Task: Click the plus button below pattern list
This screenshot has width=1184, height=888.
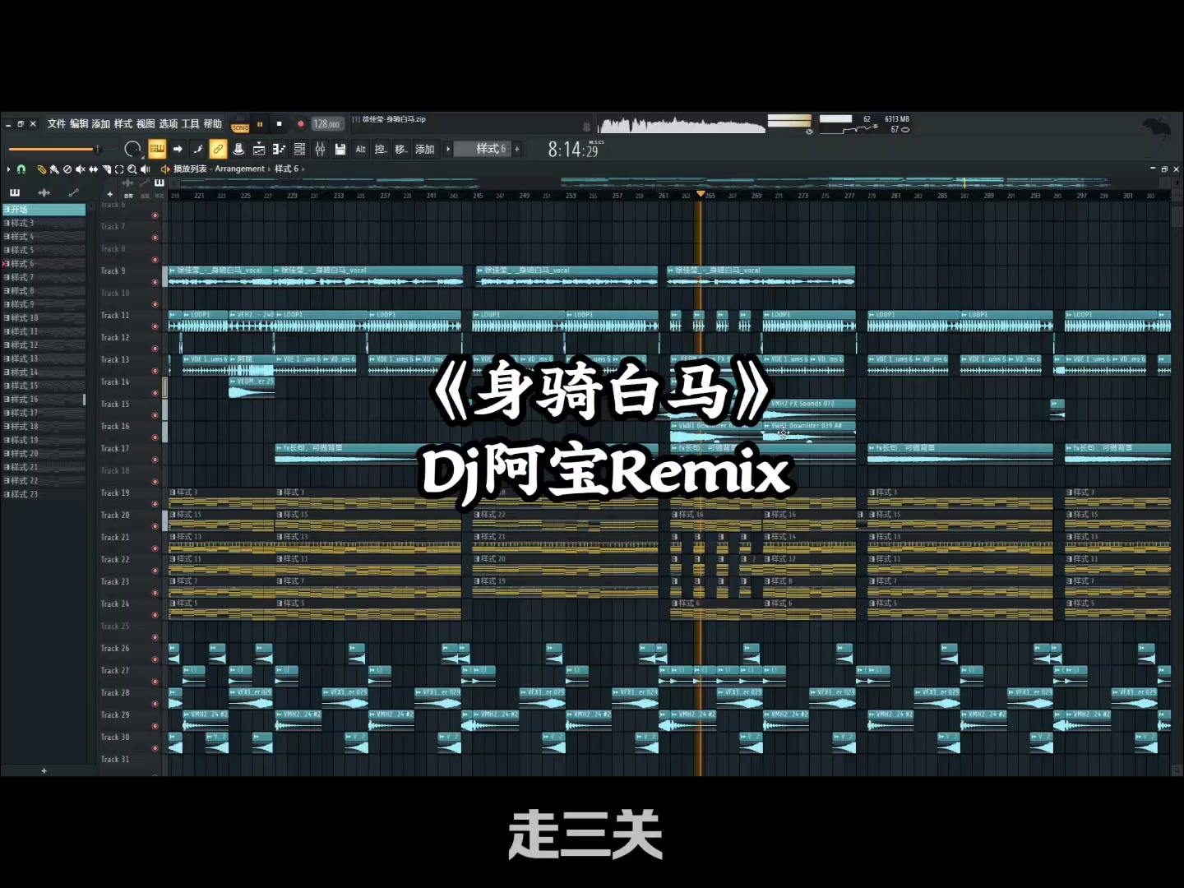Action: (x=44, y=771)
